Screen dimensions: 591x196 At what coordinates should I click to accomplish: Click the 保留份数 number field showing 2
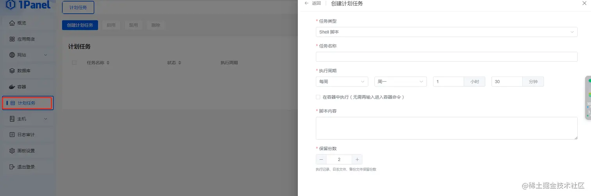339,159
